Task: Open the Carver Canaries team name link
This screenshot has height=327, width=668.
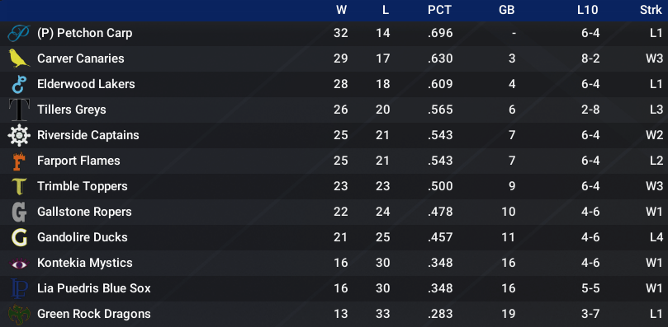Action: pos(81,58)
